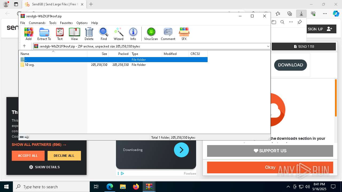
Task: Sort by Modified column header
Action: pyautogui.click(x=176, y=54)
